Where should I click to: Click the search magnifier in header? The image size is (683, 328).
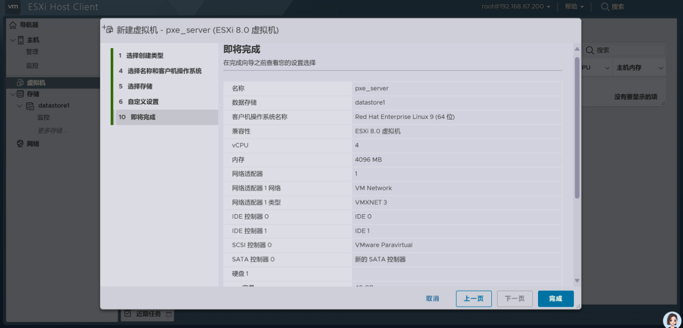(x=605, y=7)
